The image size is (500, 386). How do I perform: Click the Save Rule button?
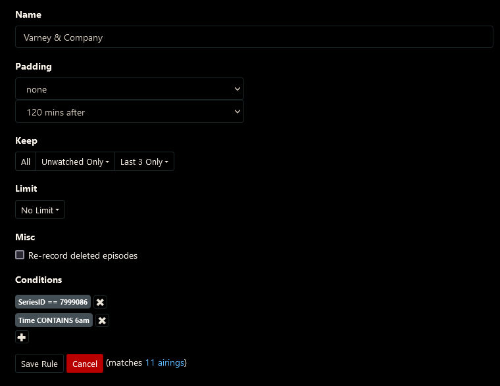tap(39, 364)
